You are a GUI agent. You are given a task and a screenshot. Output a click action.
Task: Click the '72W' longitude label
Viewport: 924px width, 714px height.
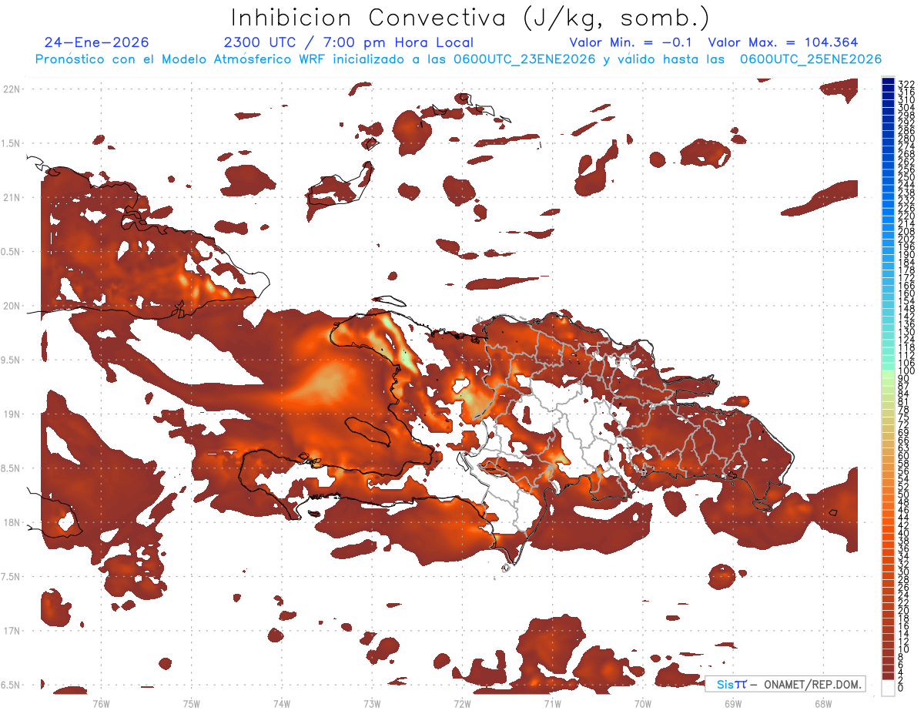point(462,703)
